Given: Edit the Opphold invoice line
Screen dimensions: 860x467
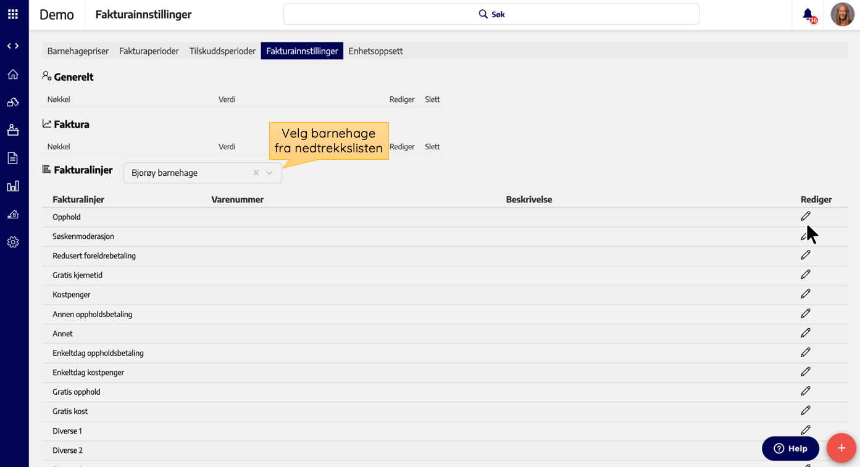Looking at the screenshot, I should [x=805, y=217].
